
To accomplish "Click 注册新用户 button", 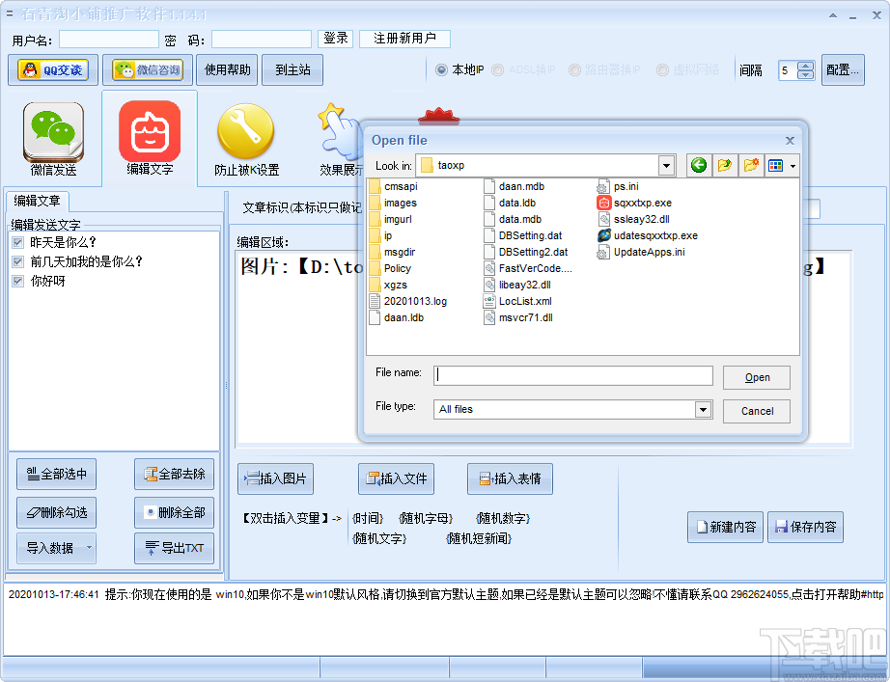I will pos(404,39).
